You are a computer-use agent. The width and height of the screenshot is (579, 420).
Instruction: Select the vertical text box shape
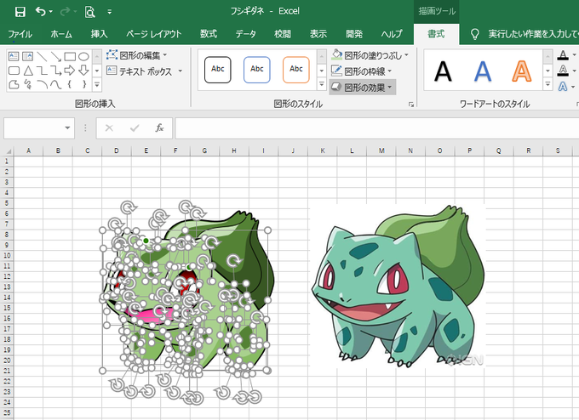(28, 56)
